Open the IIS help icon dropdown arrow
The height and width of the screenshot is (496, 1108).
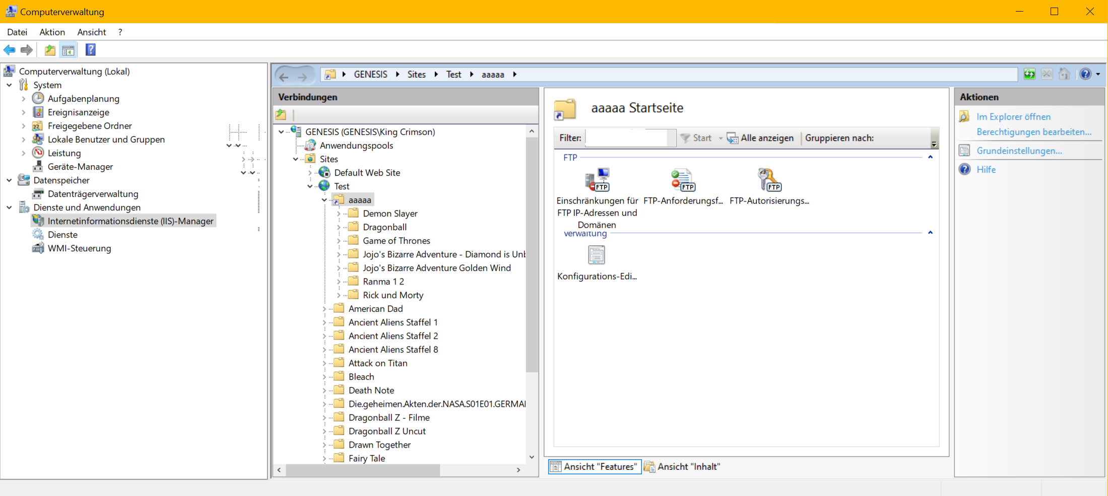point(1098,75)
